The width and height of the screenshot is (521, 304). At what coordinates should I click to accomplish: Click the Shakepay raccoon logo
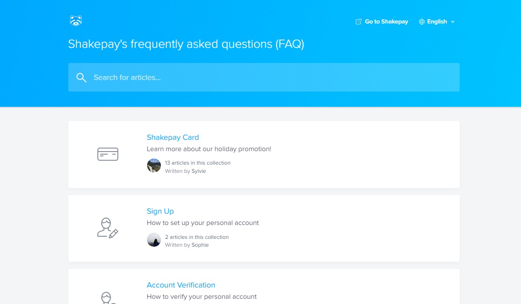click(x=76, y=20)
